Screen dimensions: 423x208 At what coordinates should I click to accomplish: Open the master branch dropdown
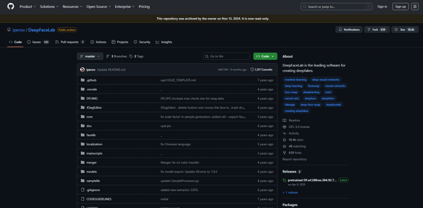point(90,56)
